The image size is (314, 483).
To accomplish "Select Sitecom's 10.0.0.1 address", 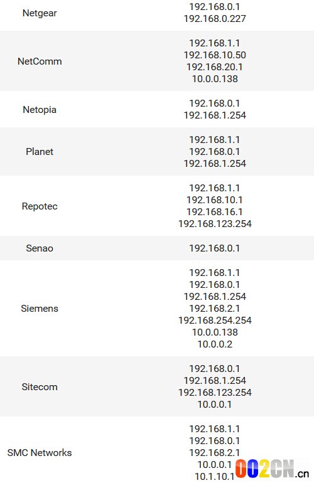I will tap(215, 405).
